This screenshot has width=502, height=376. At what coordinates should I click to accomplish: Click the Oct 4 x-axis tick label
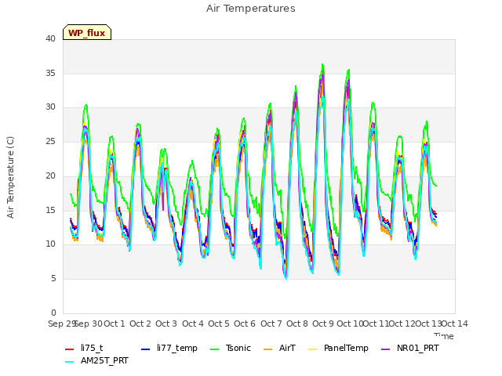(193, 324)
